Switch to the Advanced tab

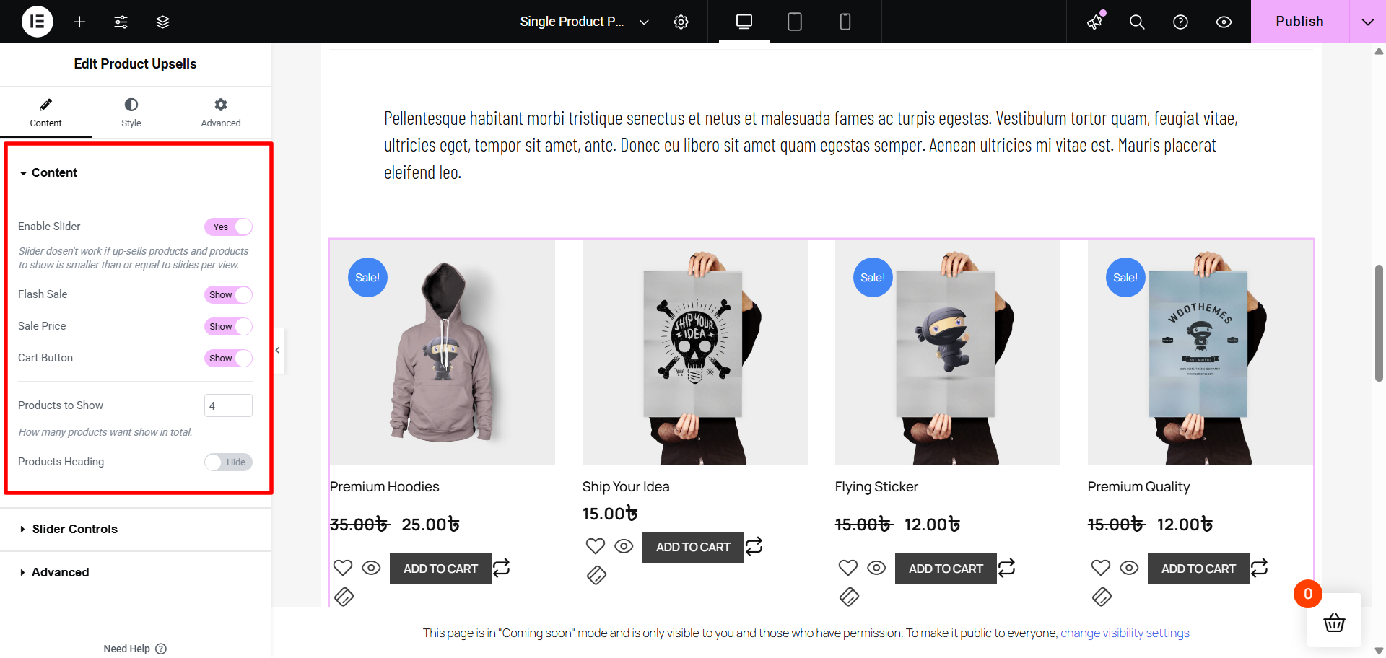pos(221,112)
